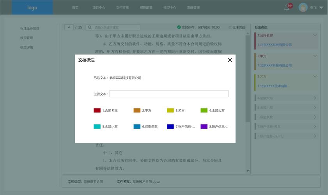The height and width of the screenshot is (195, 328).
Task: Expand the 4.金额大写 group arrow
Action: 315,98
